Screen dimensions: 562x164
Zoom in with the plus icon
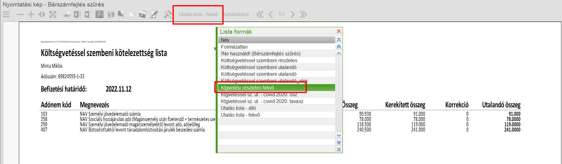tap(31, 14)
